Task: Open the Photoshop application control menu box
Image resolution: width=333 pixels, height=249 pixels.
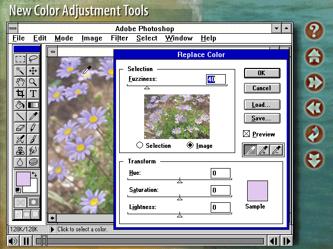Action: click(13, 28)
